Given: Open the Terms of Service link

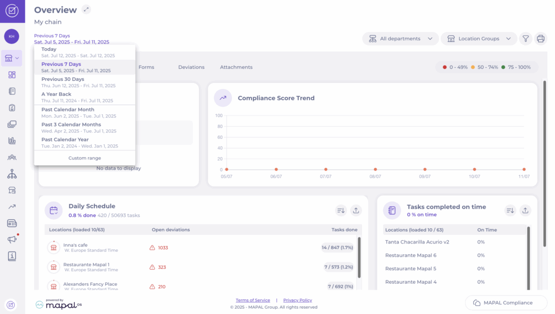Looking at the screenshot, I should (253, 300).
